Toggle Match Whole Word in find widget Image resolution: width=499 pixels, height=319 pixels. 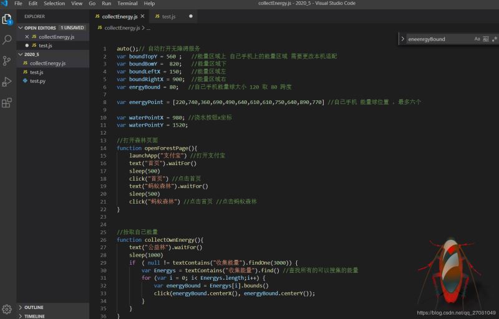pos(486,39)
